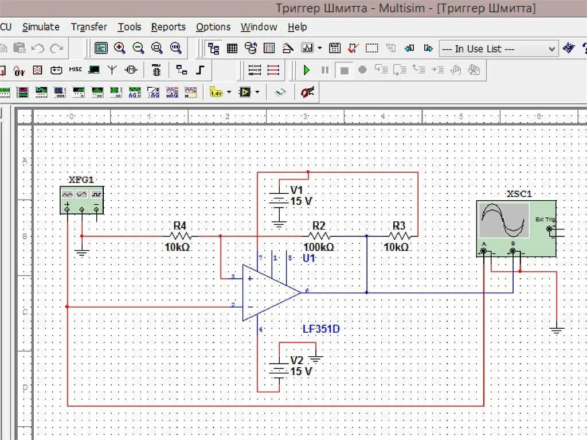This screenshot has height=440, width=587.
Task: Open the Help menu
Action: tap(298, 27)
